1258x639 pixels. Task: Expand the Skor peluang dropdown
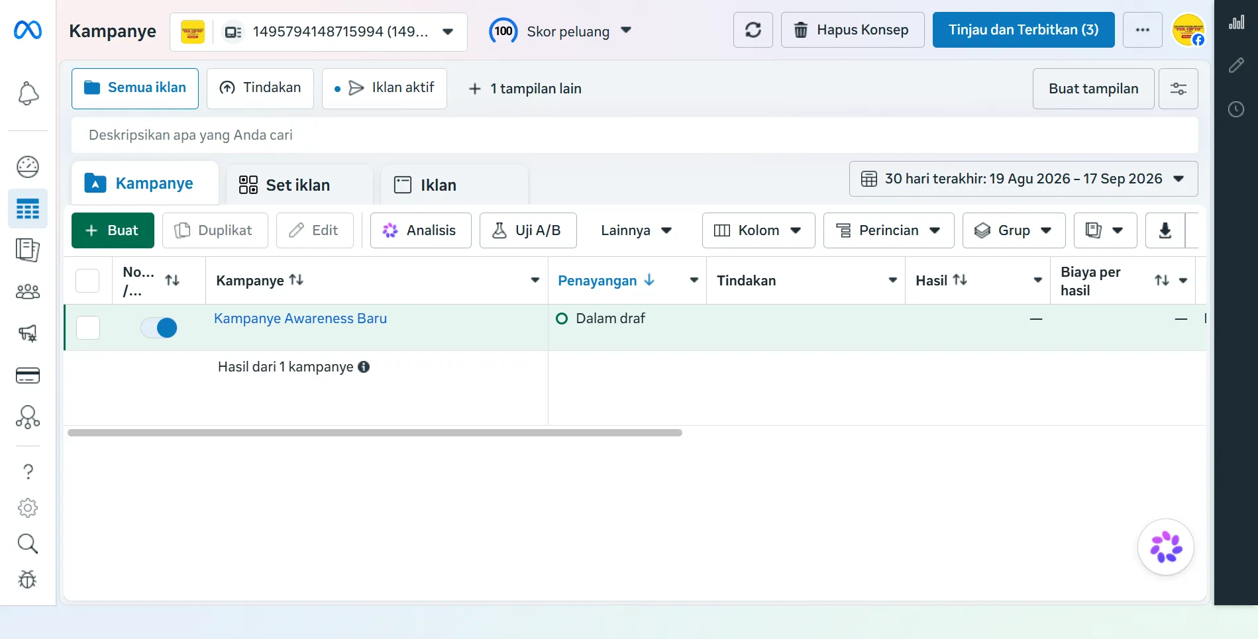tap(561, 31)
